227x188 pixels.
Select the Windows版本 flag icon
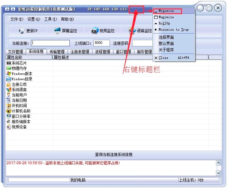[9, 74]
